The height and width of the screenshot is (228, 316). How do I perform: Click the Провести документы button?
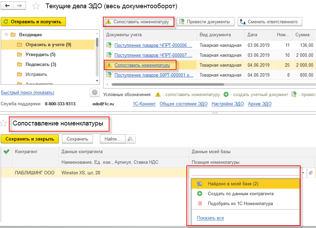205,22
